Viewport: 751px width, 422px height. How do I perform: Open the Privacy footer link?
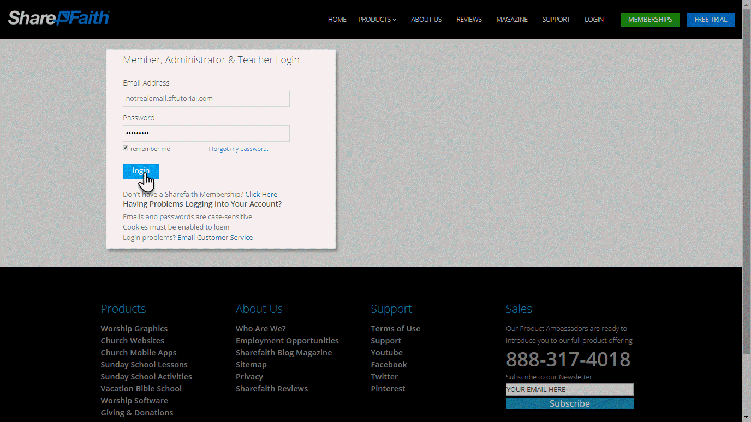(x=249, y=377)
